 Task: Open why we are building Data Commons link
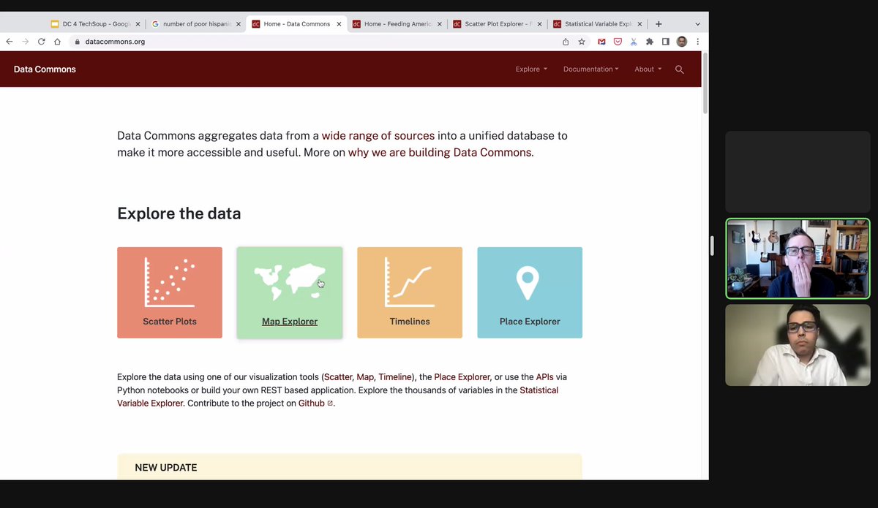[x=440, y=153]
